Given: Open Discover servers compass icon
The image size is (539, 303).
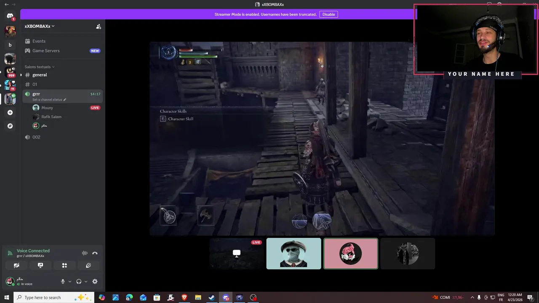Looking at the screenshot, I should click(10, 126).
